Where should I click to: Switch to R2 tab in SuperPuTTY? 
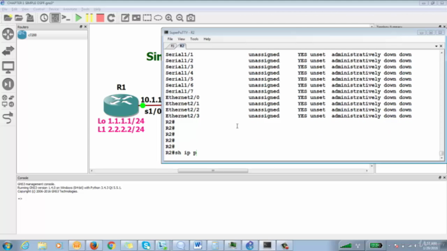pos(182,46)
